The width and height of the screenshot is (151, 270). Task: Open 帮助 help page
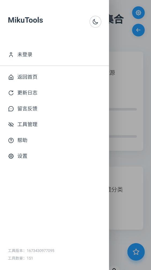tap(55, 140)
